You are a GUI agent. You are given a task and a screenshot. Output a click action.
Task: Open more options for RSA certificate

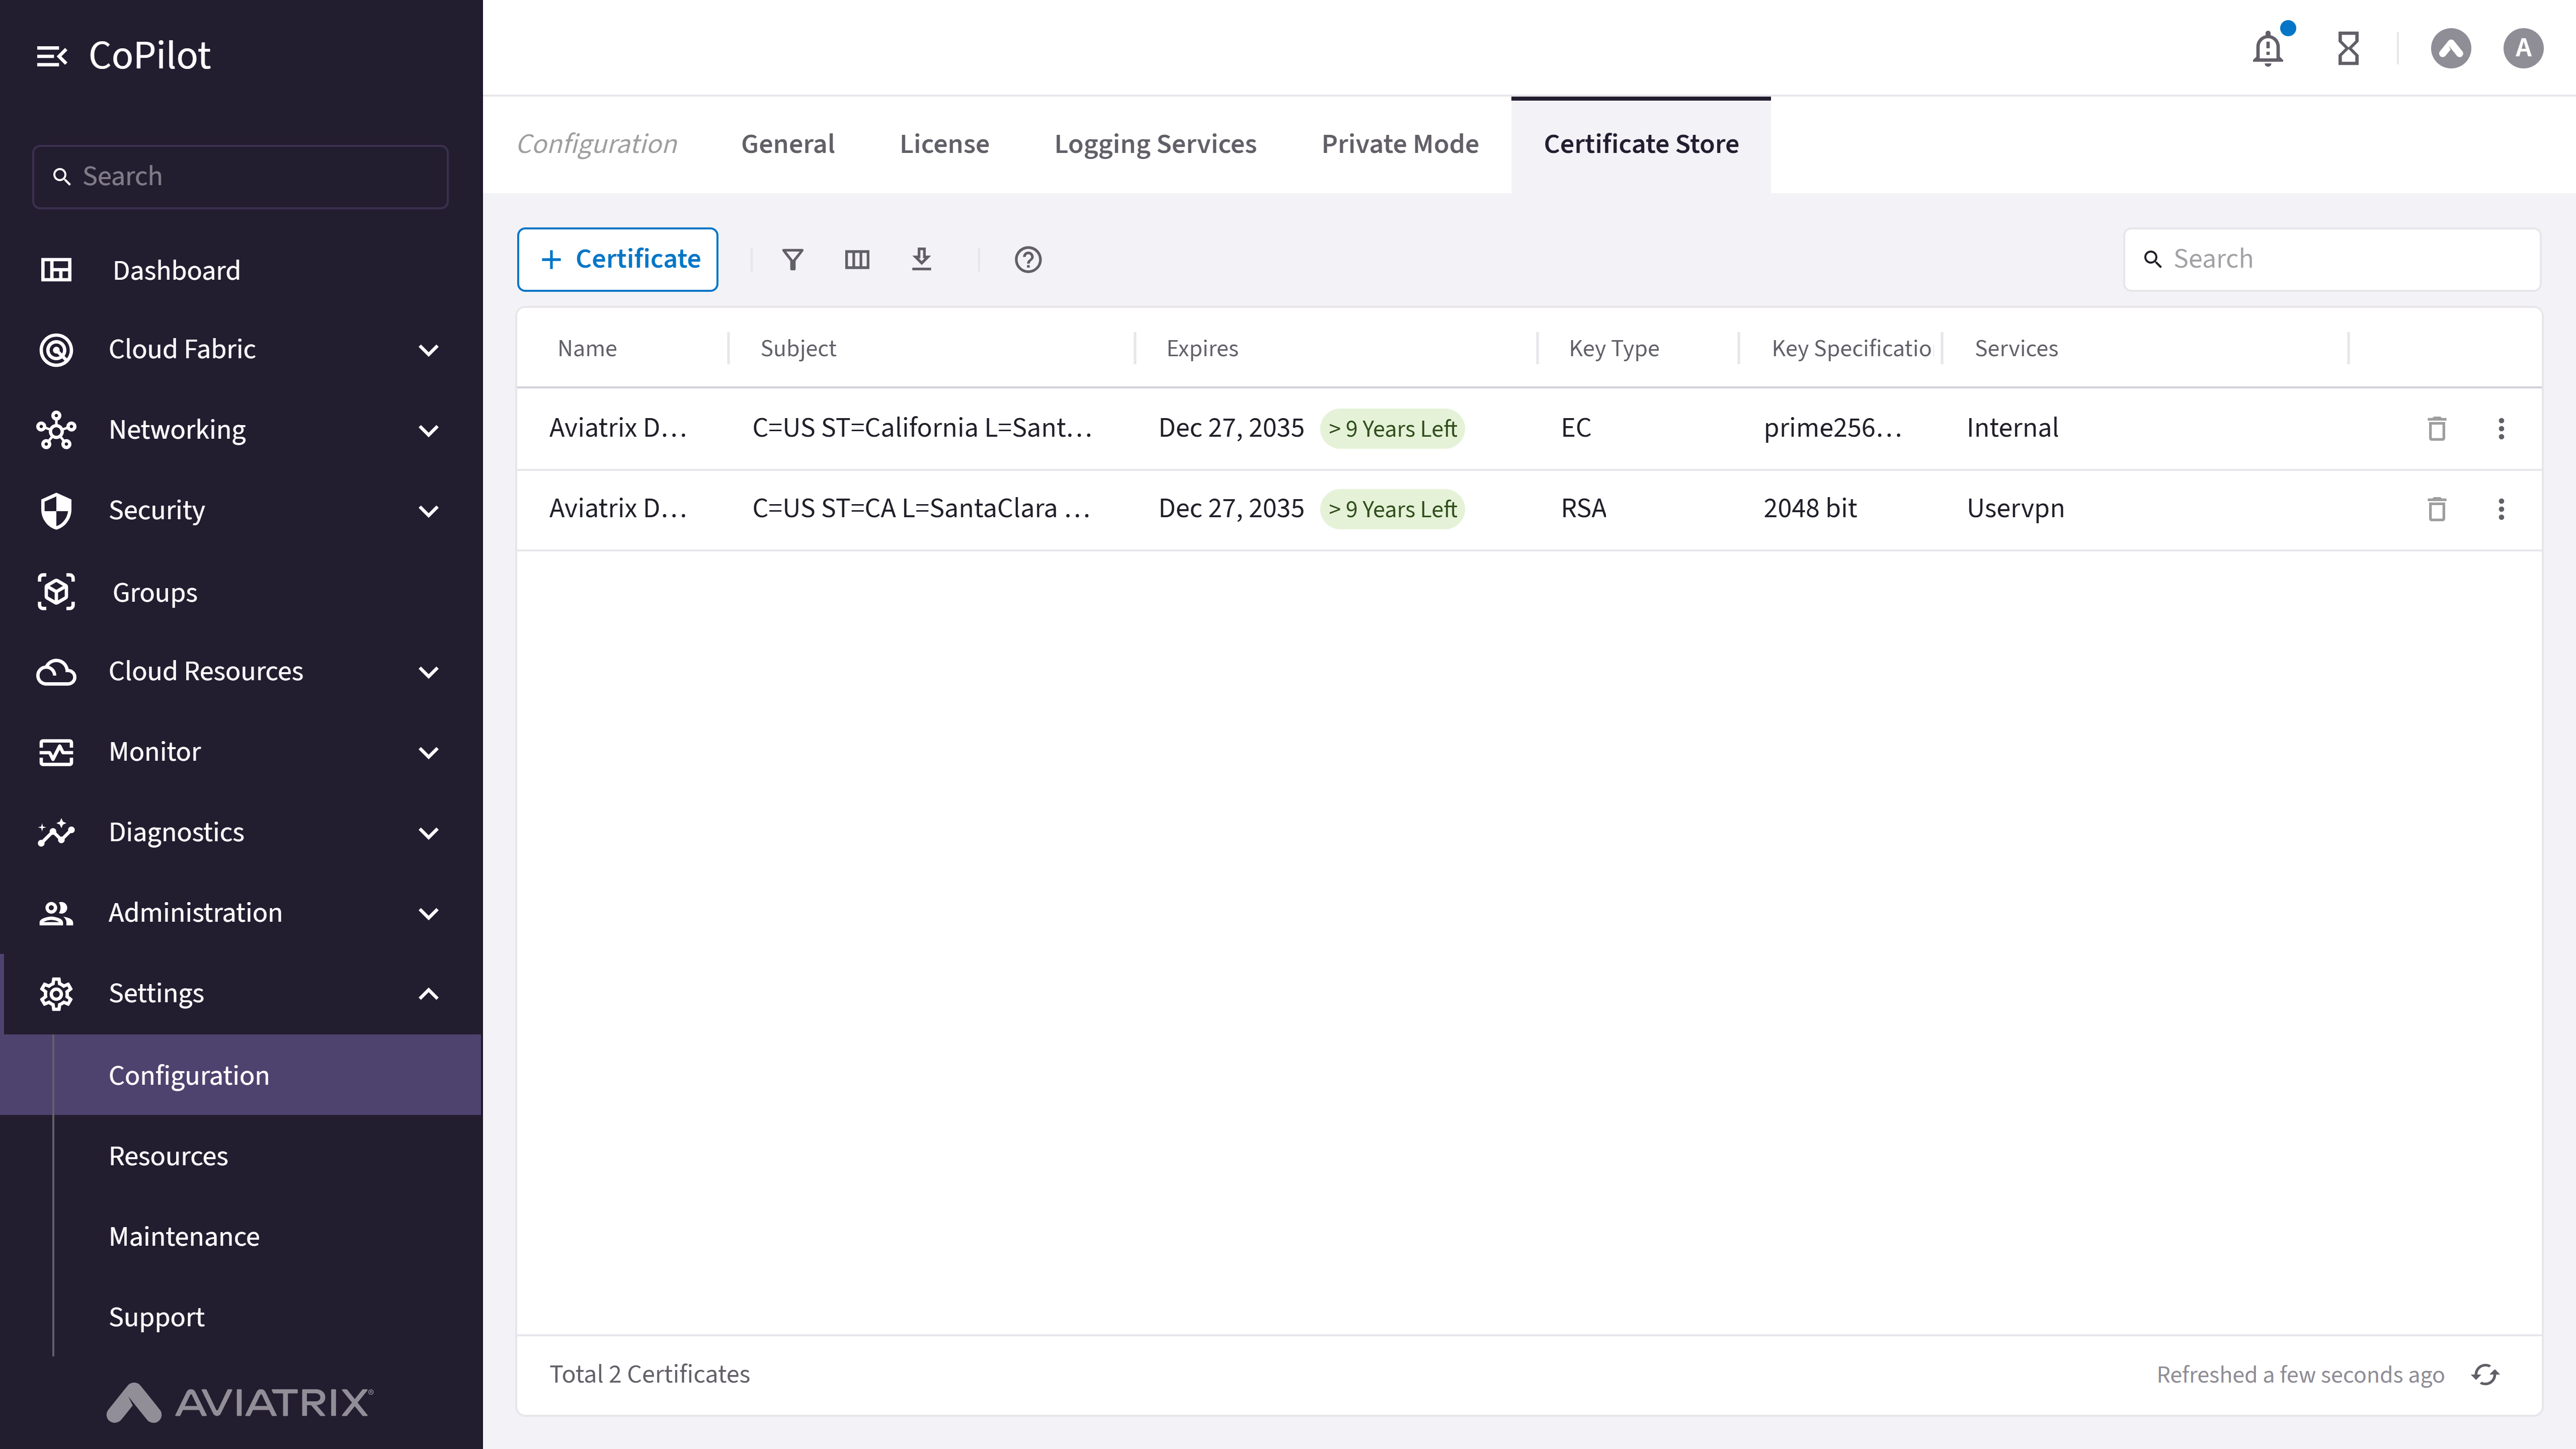[x=2501, y=509]
